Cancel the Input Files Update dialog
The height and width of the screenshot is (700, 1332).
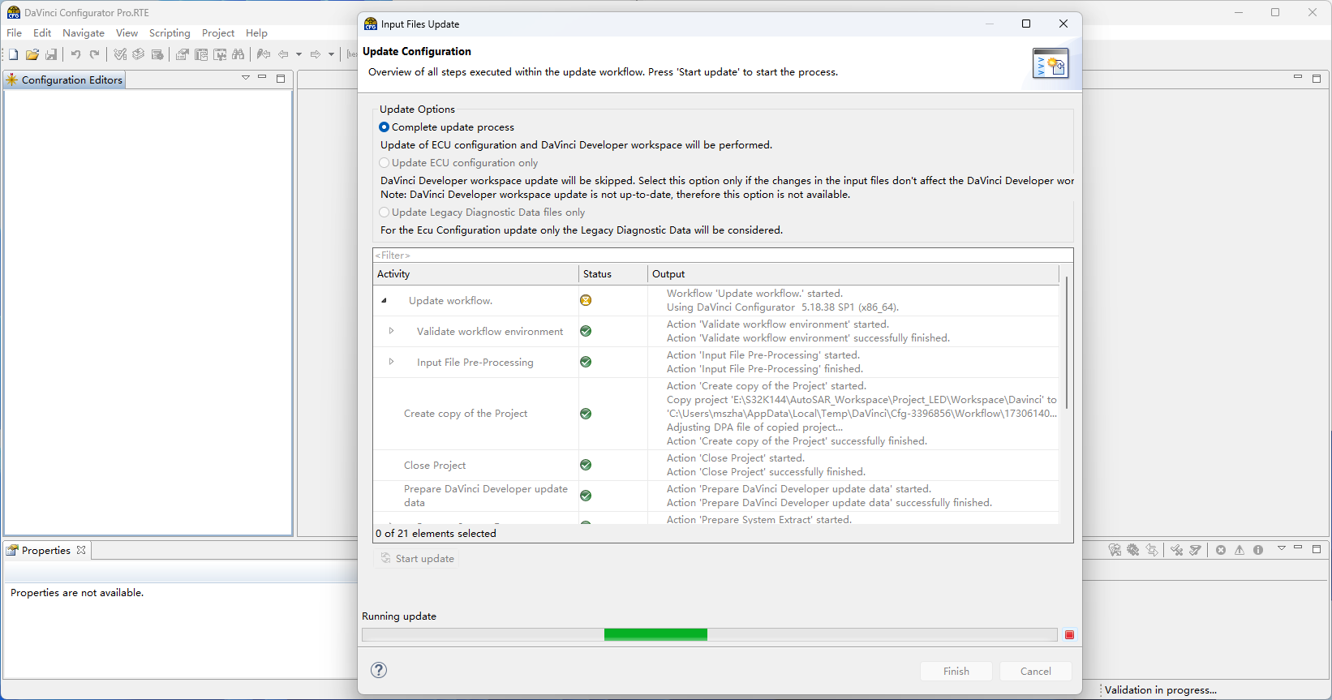click(x=1036, y=672)
